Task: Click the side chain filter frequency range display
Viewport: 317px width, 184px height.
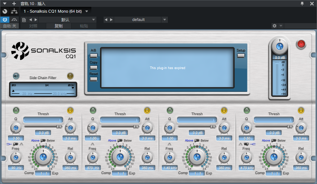Action: coord(43,90)
